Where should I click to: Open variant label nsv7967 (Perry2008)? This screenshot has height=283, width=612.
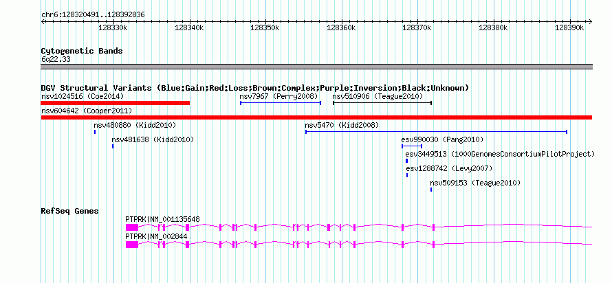[278, 96]
